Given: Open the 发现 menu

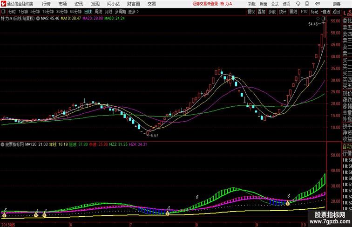Looking at the screenshot, I should (x=95, y=4).
